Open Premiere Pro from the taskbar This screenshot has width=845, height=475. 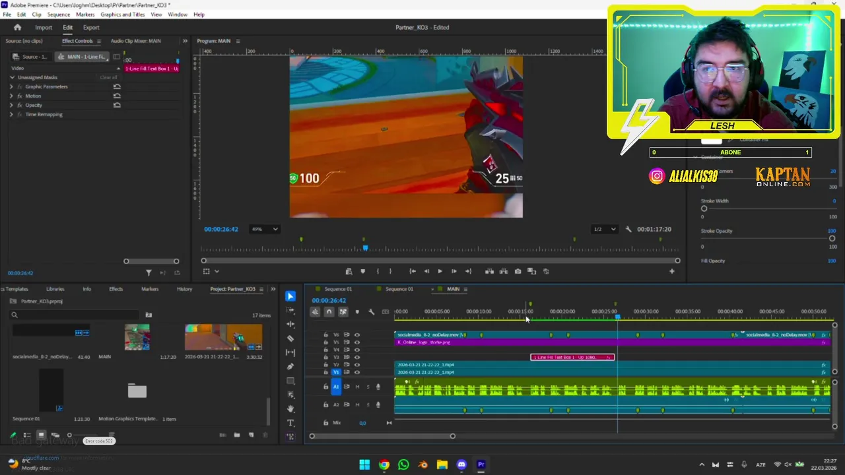click(x=481, y=464)
